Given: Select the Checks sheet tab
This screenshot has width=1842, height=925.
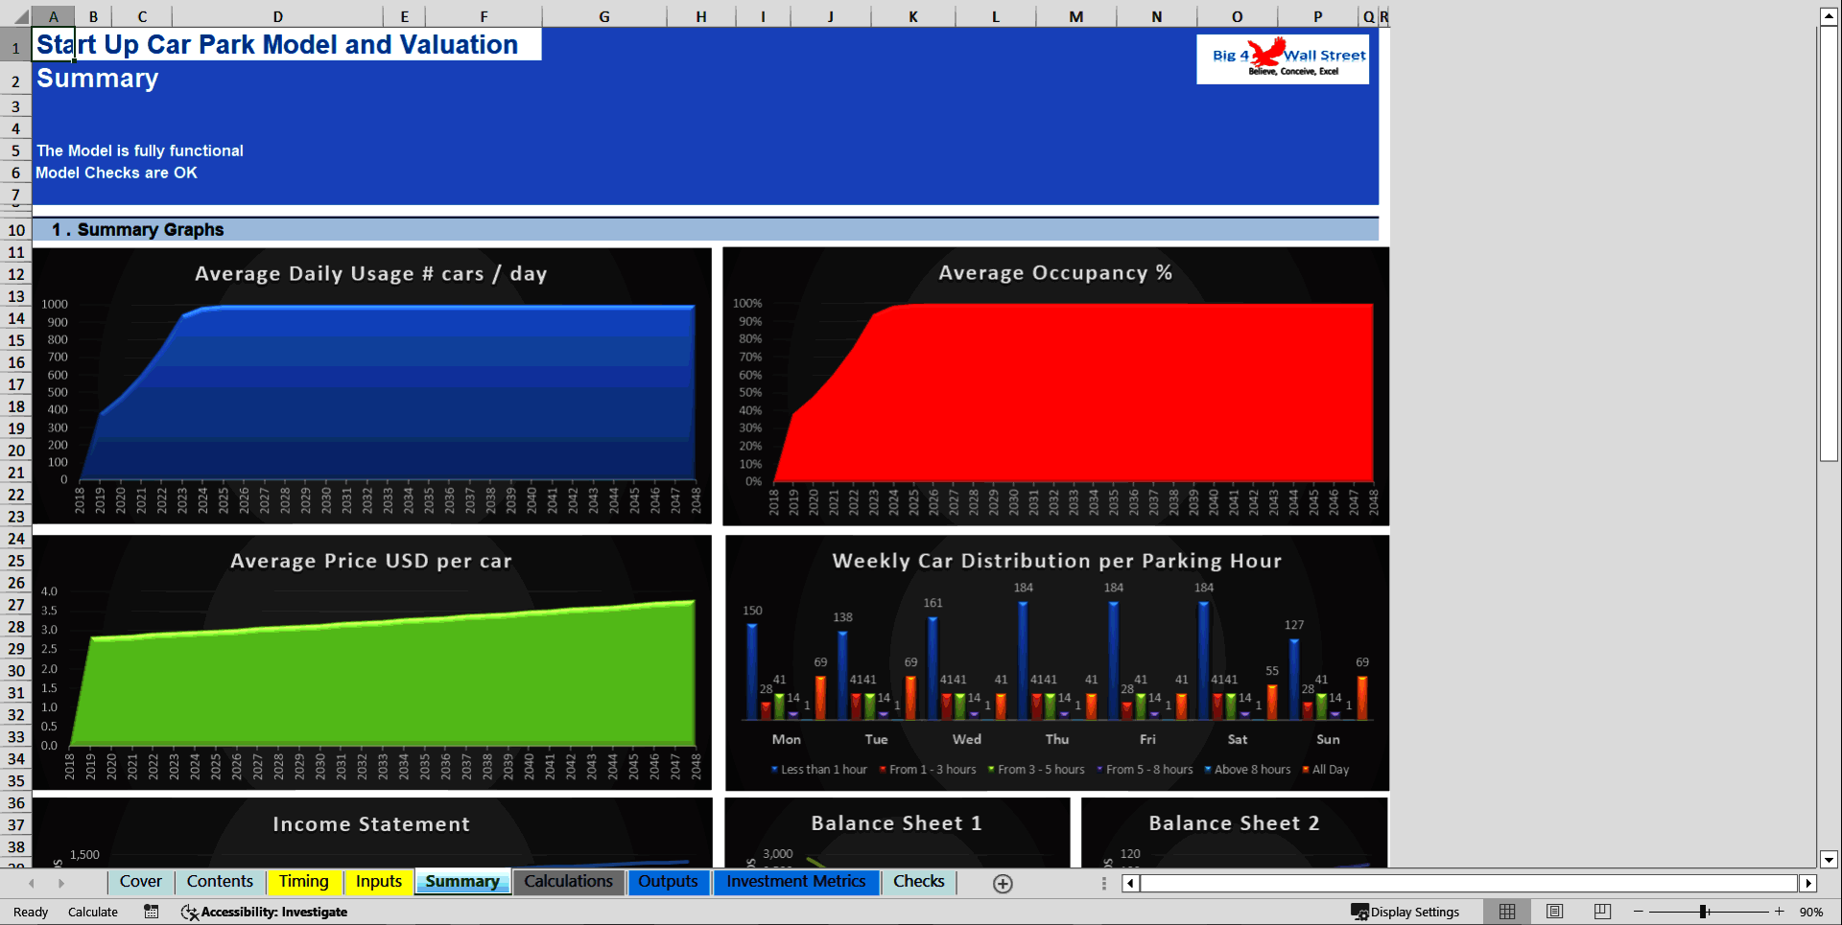Looking at the screenshot, I should point(918,882).
